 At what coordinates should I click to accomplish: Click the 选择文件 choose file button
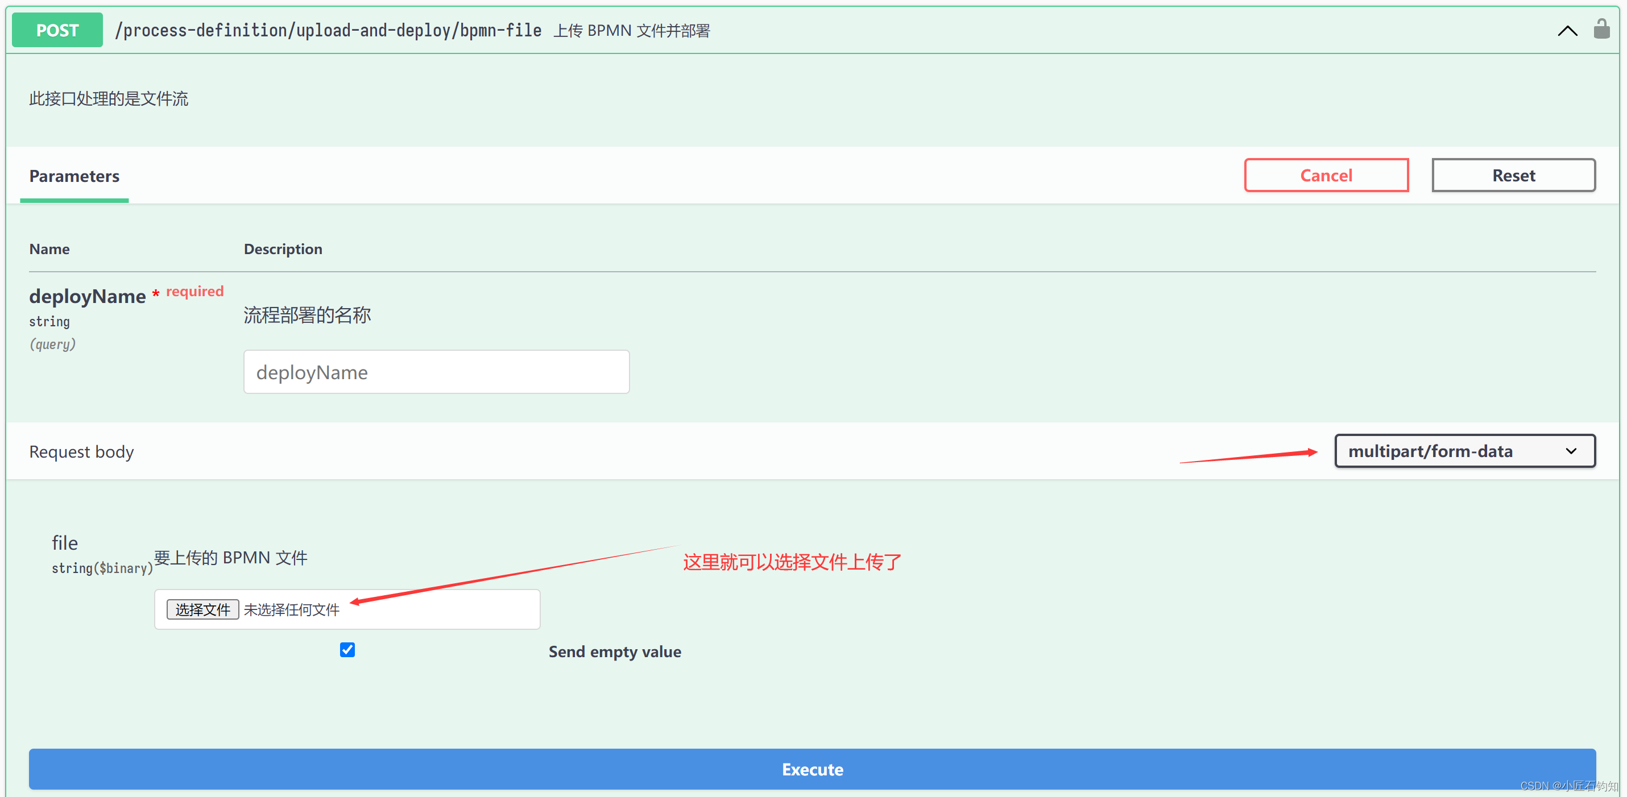point(203,609)
